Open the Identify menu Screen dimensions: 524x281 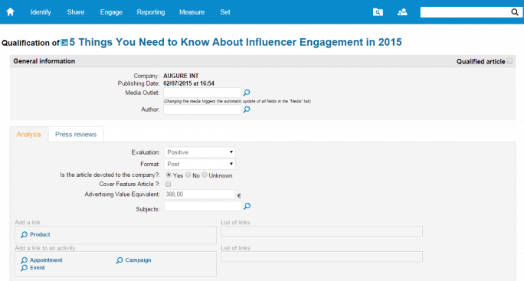tap(41, 12)
